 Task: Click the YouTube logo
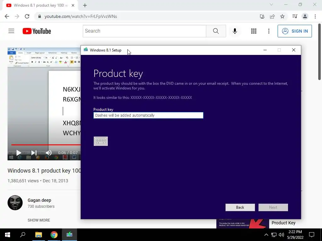coord(37,31)
